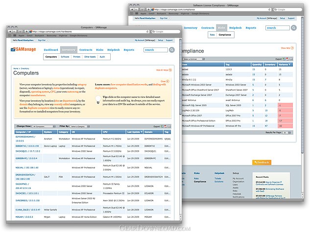Click the search magnifier in the Compliance window

click(294, 28)
